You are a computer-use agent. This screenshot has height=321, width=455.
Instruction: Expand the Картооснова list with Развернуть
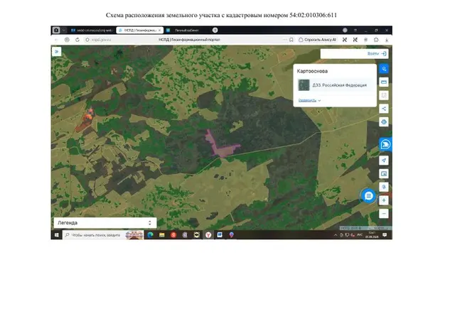pyautogui.click(x=309, y=100)
